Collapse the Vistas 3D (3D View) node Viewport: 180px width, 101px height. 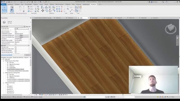3,83
